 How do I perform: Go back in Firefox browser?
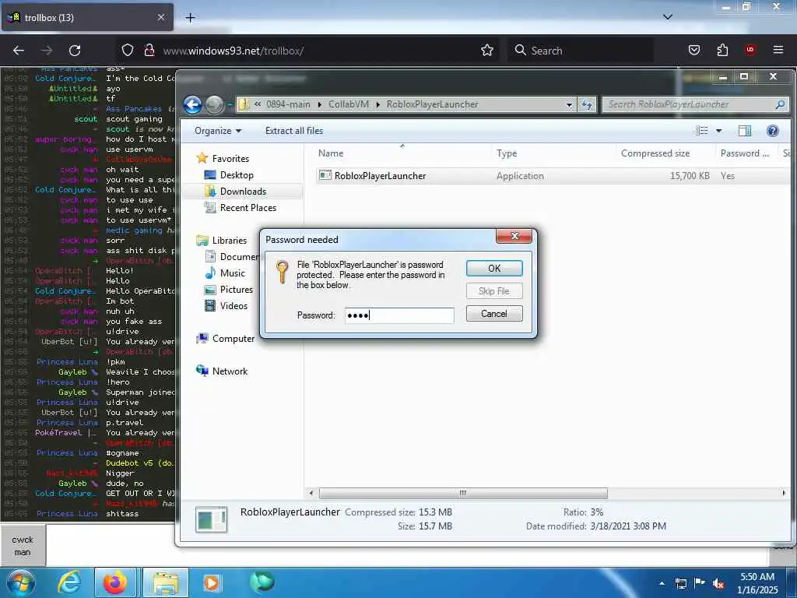coord(19,51)
